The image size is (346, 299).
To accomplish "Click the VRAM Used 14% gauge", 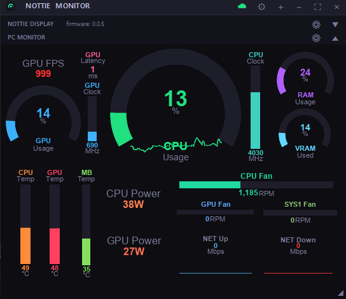I will 305,134.
